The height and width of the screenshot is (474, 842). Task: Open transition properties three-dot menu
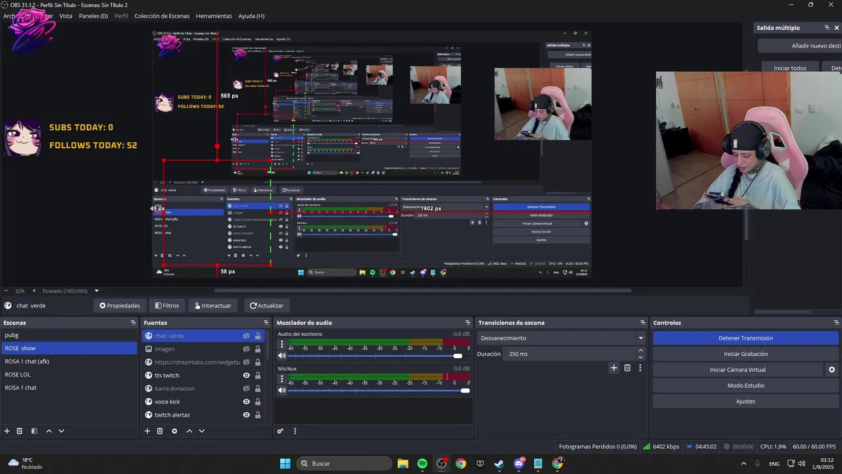640,368
